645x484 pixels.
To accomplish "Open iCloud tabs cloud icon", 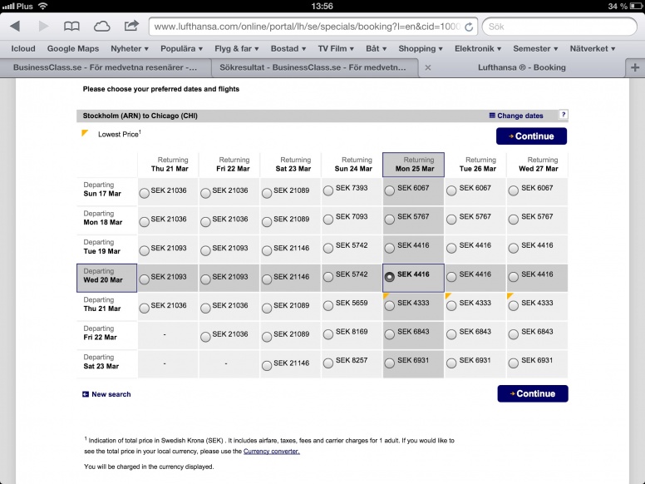I will 102,27.
